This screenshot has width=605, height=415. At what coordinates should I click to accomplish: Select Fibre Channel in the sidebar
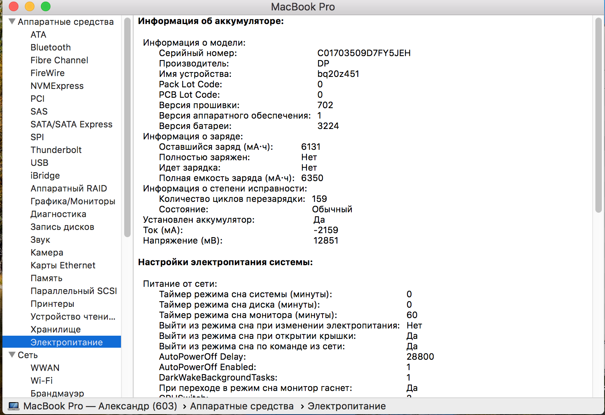pyautogui.click(x=59, y=60)
